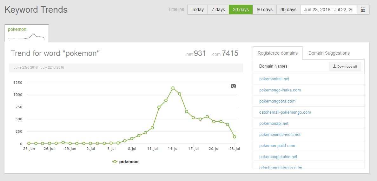The width and height of the screenshot is (377, 181).
Task: Open pokemongo-inaka.com link
Action: [280, 90]
